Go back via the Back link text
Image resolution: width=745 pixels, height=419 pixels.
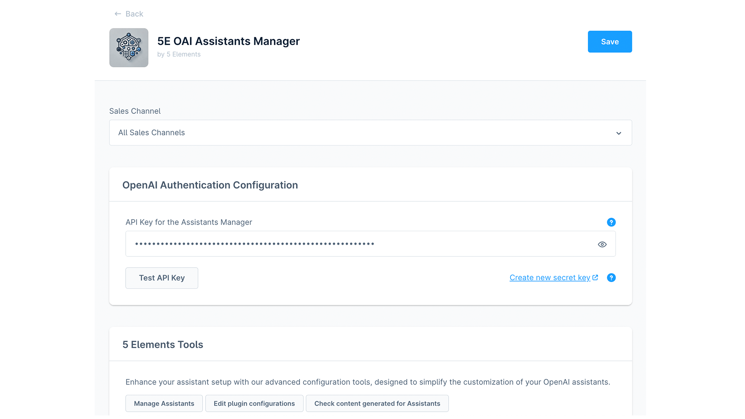click(134, 14)
